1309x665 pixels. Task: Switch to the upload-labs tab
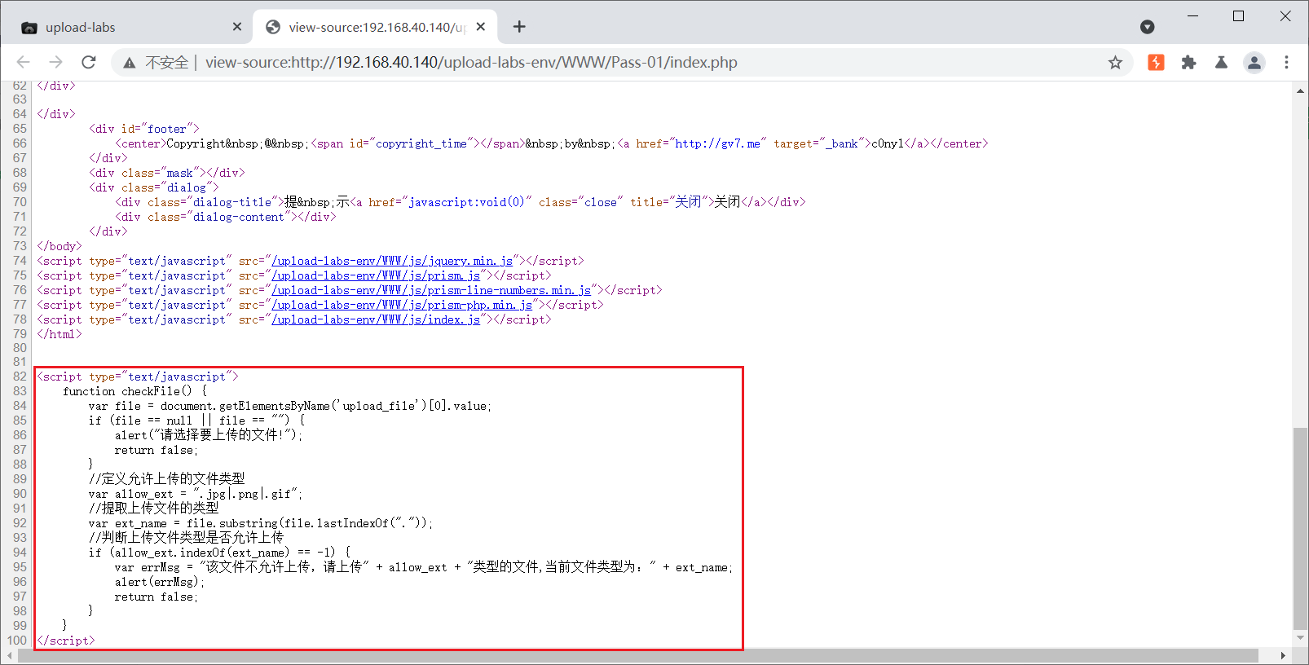click(130, 27)
